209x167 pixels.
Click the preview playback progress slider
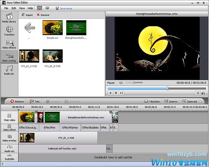(x=157, y=88)
